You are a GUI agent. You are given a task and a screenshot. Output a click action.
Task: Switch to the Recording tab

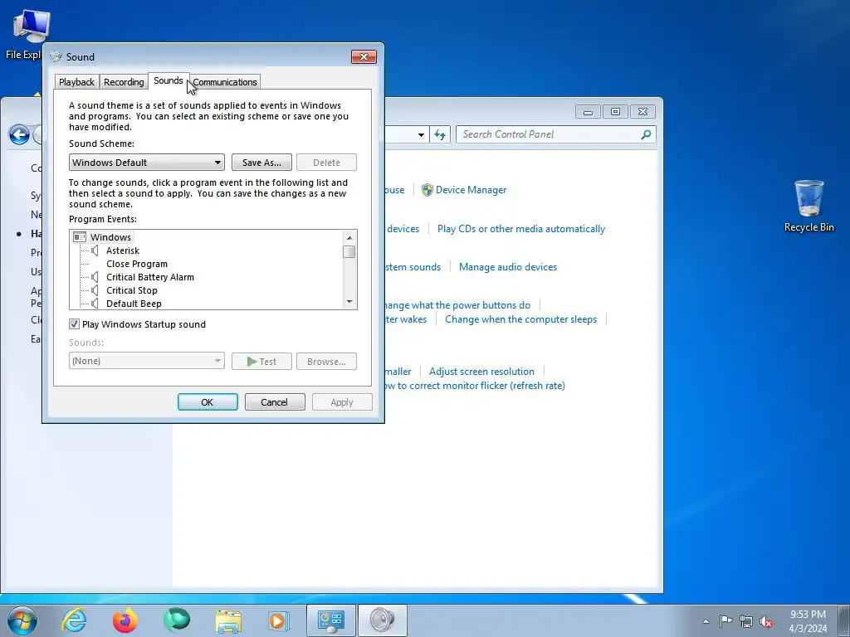pyautogui.click(x=124, y=82)
